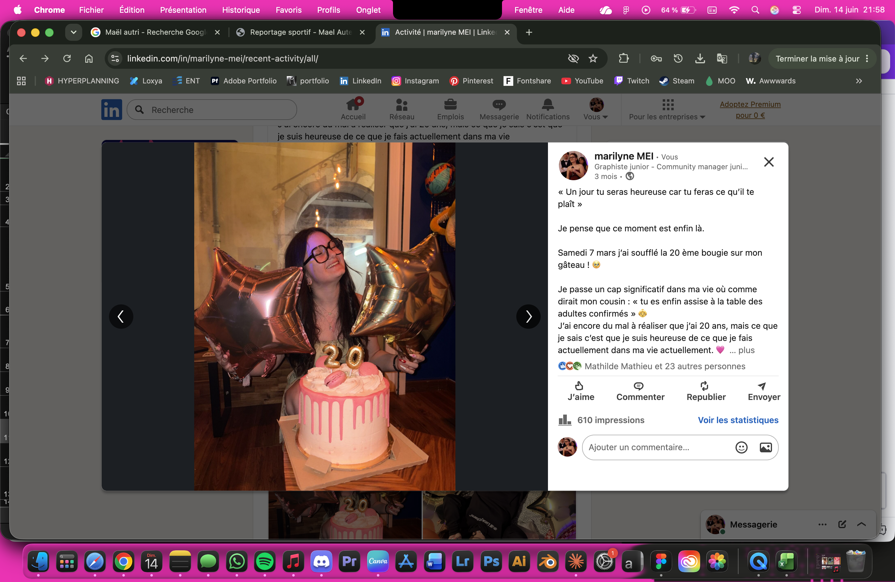Viewport: 895px width, 582px height.
Task: Close the post photo viewer
Action: pos(769,162)
